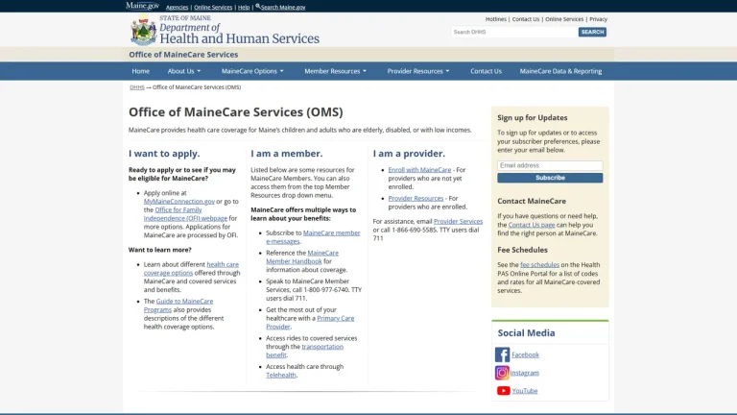Image resolution: width=737 pixels, height=415 pixels.
Task: Open the MyMaineConnection.gov link
Action: (179, 202)
